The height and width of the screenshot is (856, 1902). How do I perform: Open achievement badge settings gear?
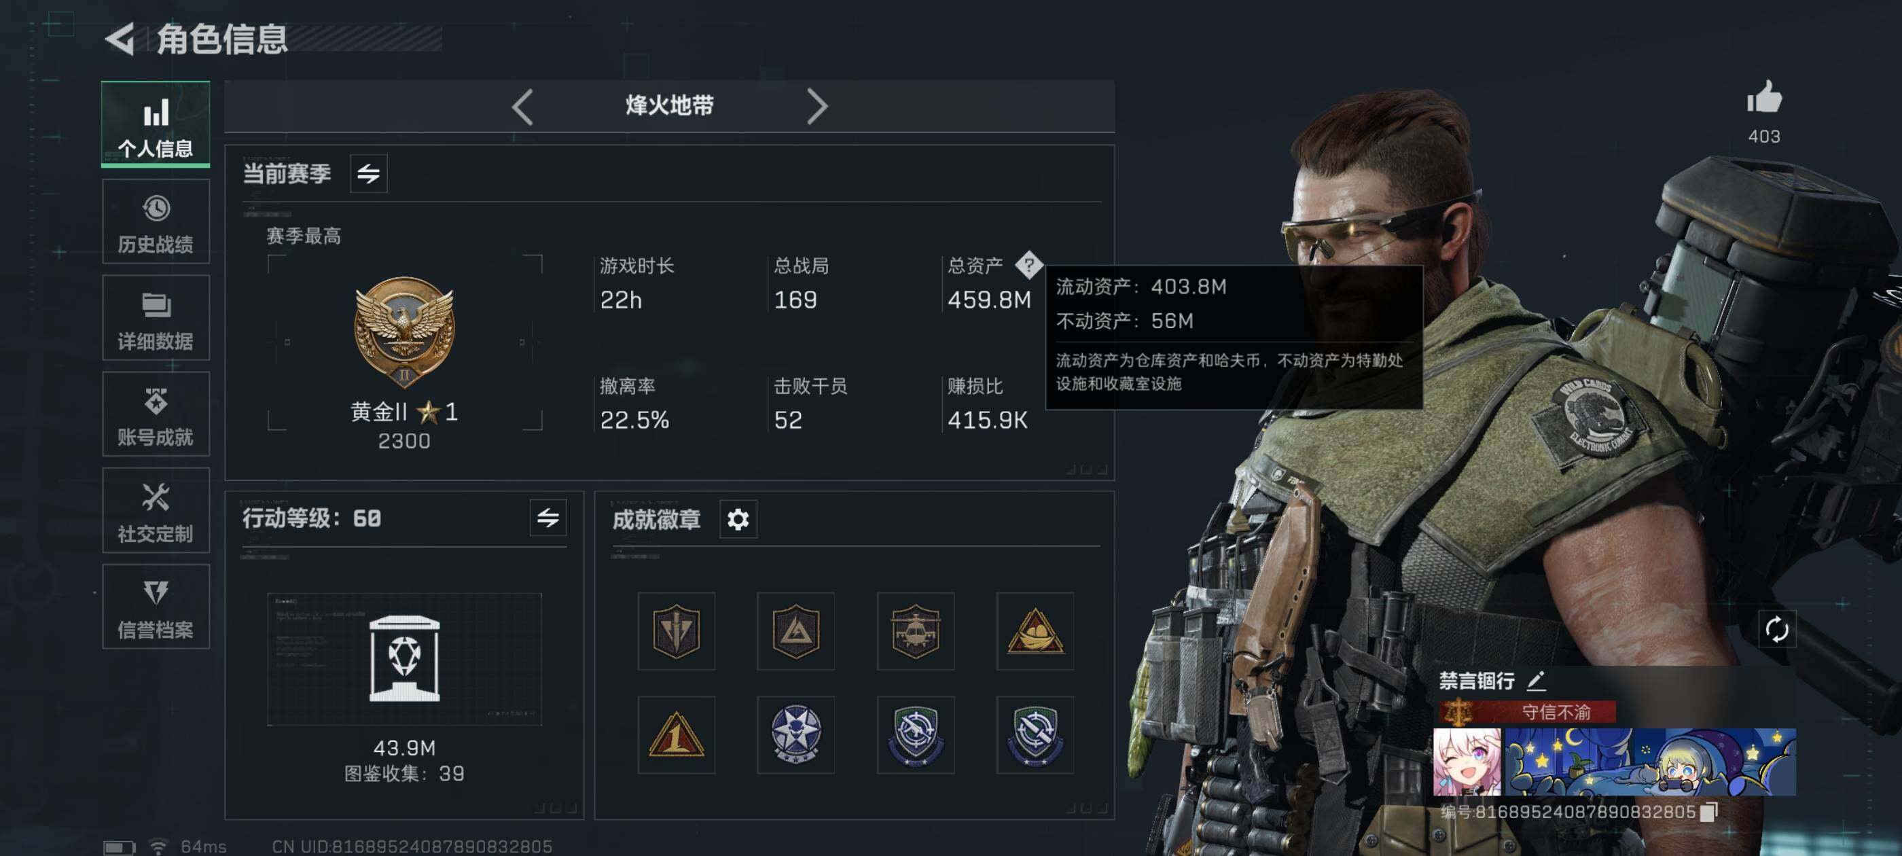coord(738,519)
